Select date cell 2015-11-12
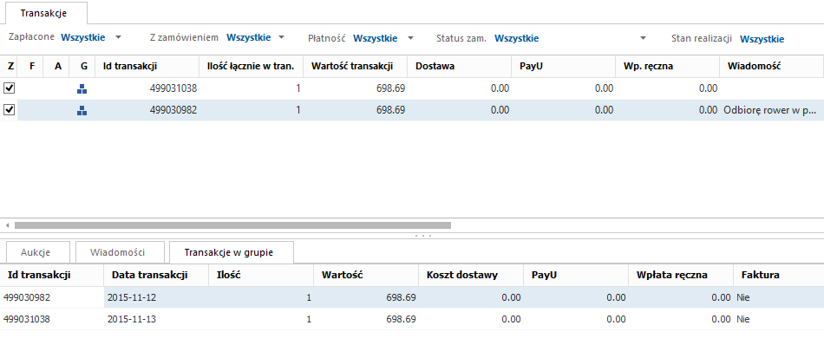 click(157, 297)
